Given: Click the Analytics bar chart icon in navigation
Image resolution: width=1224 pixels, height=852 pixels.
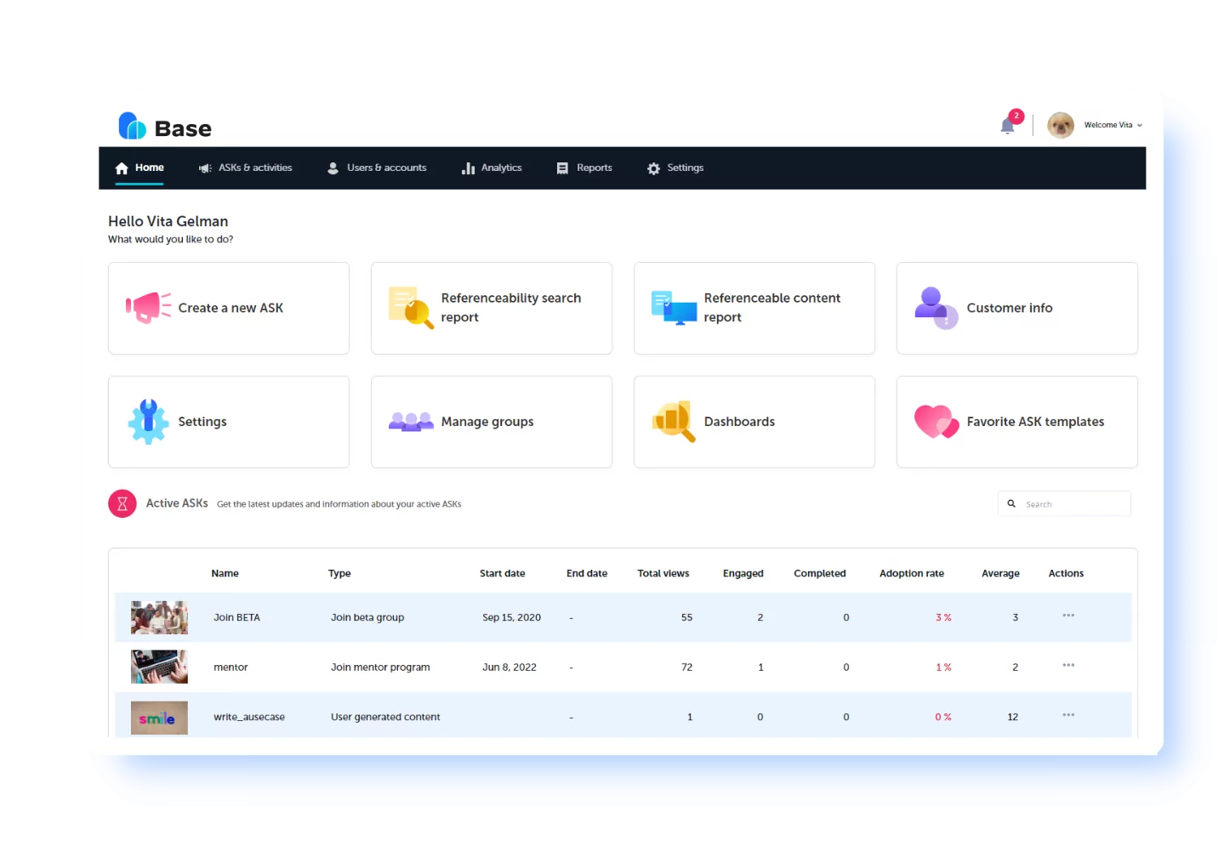Looking at the screenshot, I should (x=469, y=168).
